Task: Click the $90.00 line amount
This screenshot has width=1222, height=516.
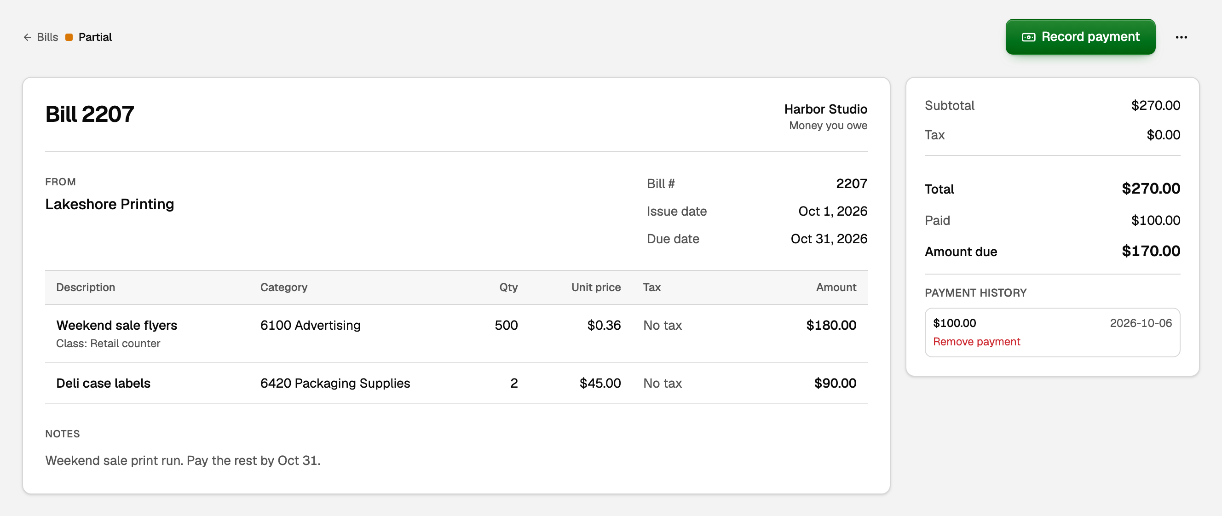Action: [x=835, y=383]
